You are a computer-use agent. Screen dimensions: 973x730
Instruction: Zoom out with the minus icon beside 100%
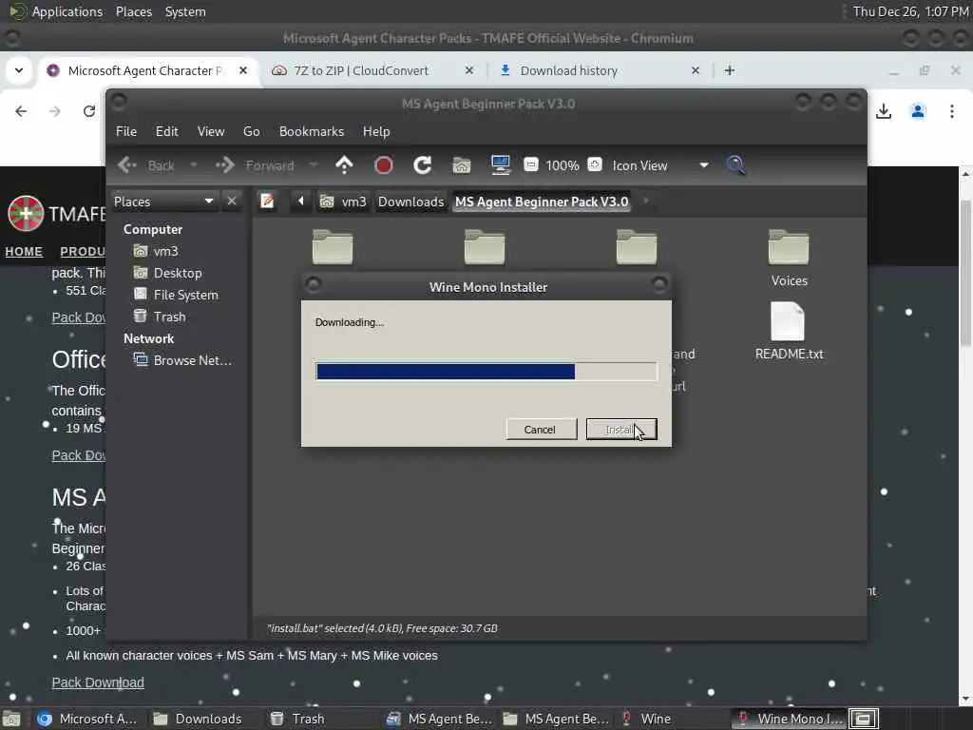point(531,164)
